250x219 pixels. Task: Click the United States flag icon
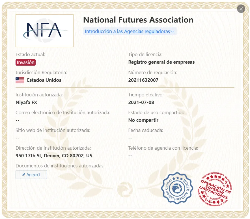tap(20, 80)
